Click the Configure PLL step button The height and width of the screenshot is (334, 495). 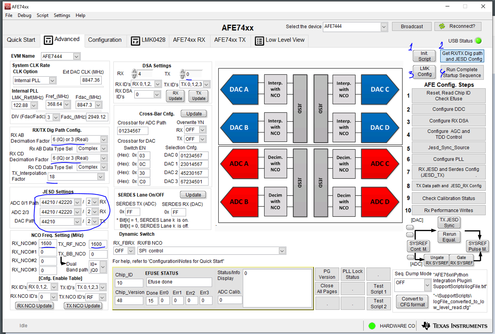(448, 159)
